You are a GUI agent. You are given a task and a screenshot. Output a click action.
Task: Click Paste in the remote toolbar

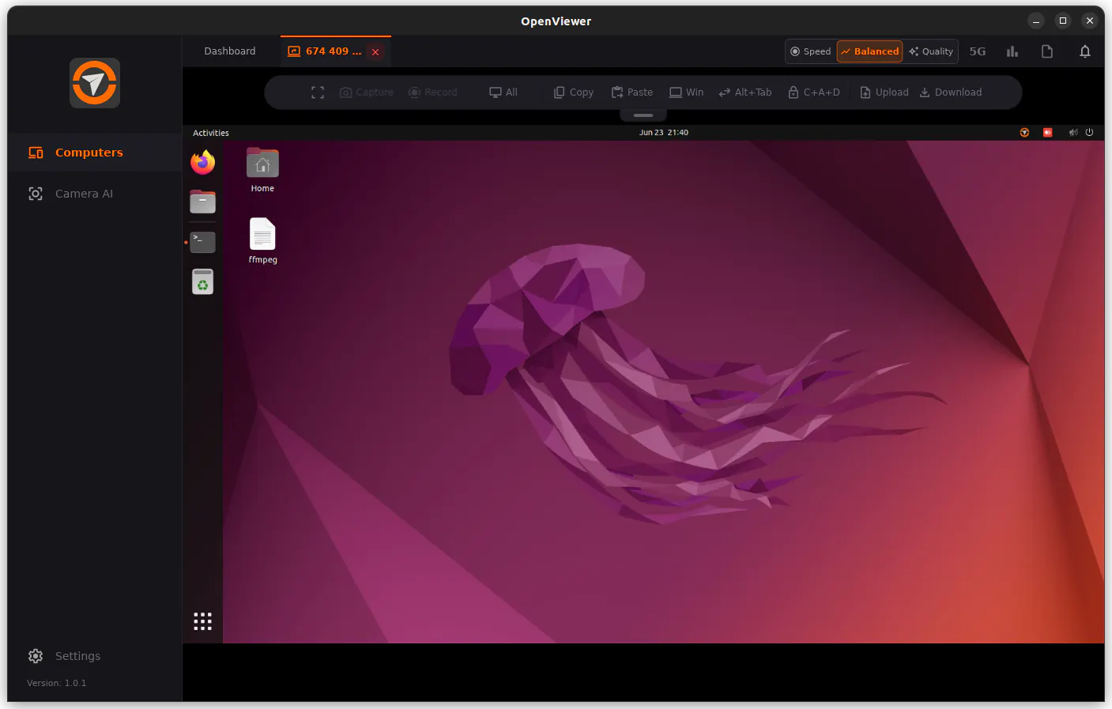[x=632, y=92]
